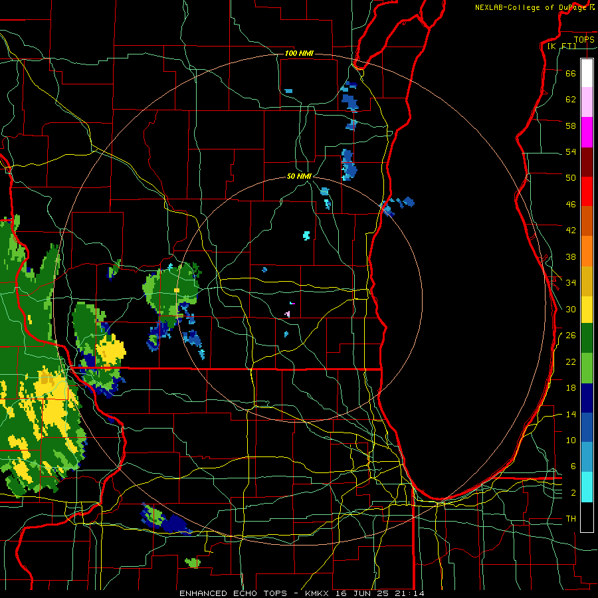Select the cyan legend color band
Image resolution: width=598 pixels, height=598 pixels.
587,487
